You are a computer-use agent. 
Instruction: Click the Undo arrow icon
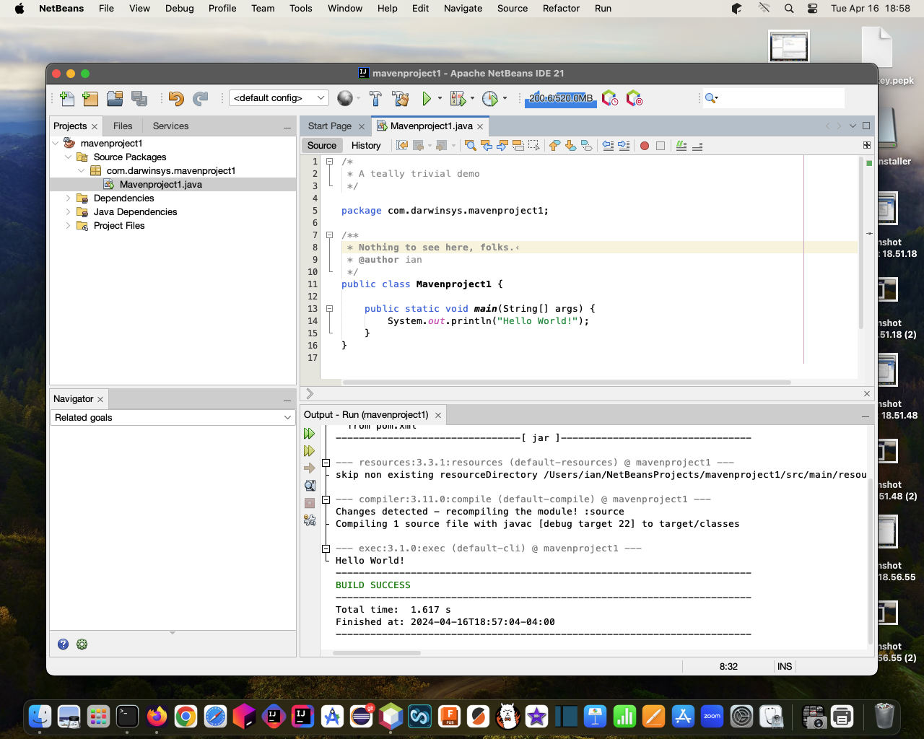coord(176,98)
